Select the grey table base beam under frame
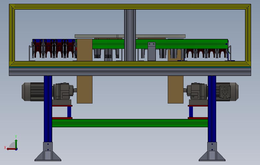 pos(130,72)
